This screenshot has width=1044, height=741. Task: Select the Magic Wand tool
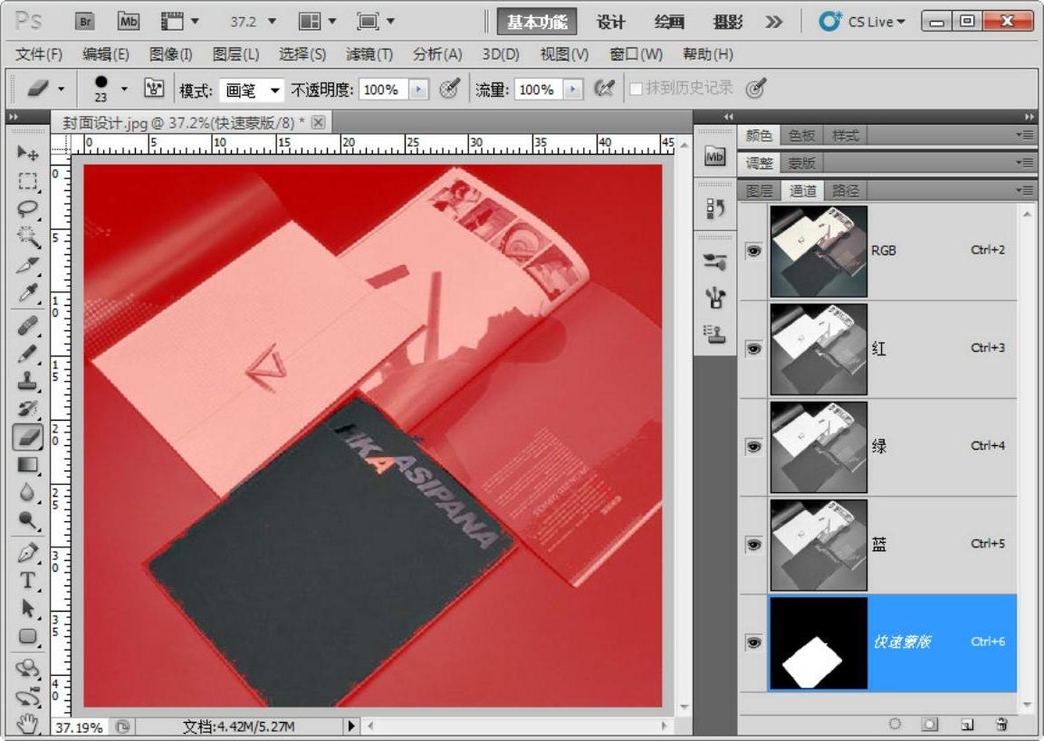pos(28,237)
